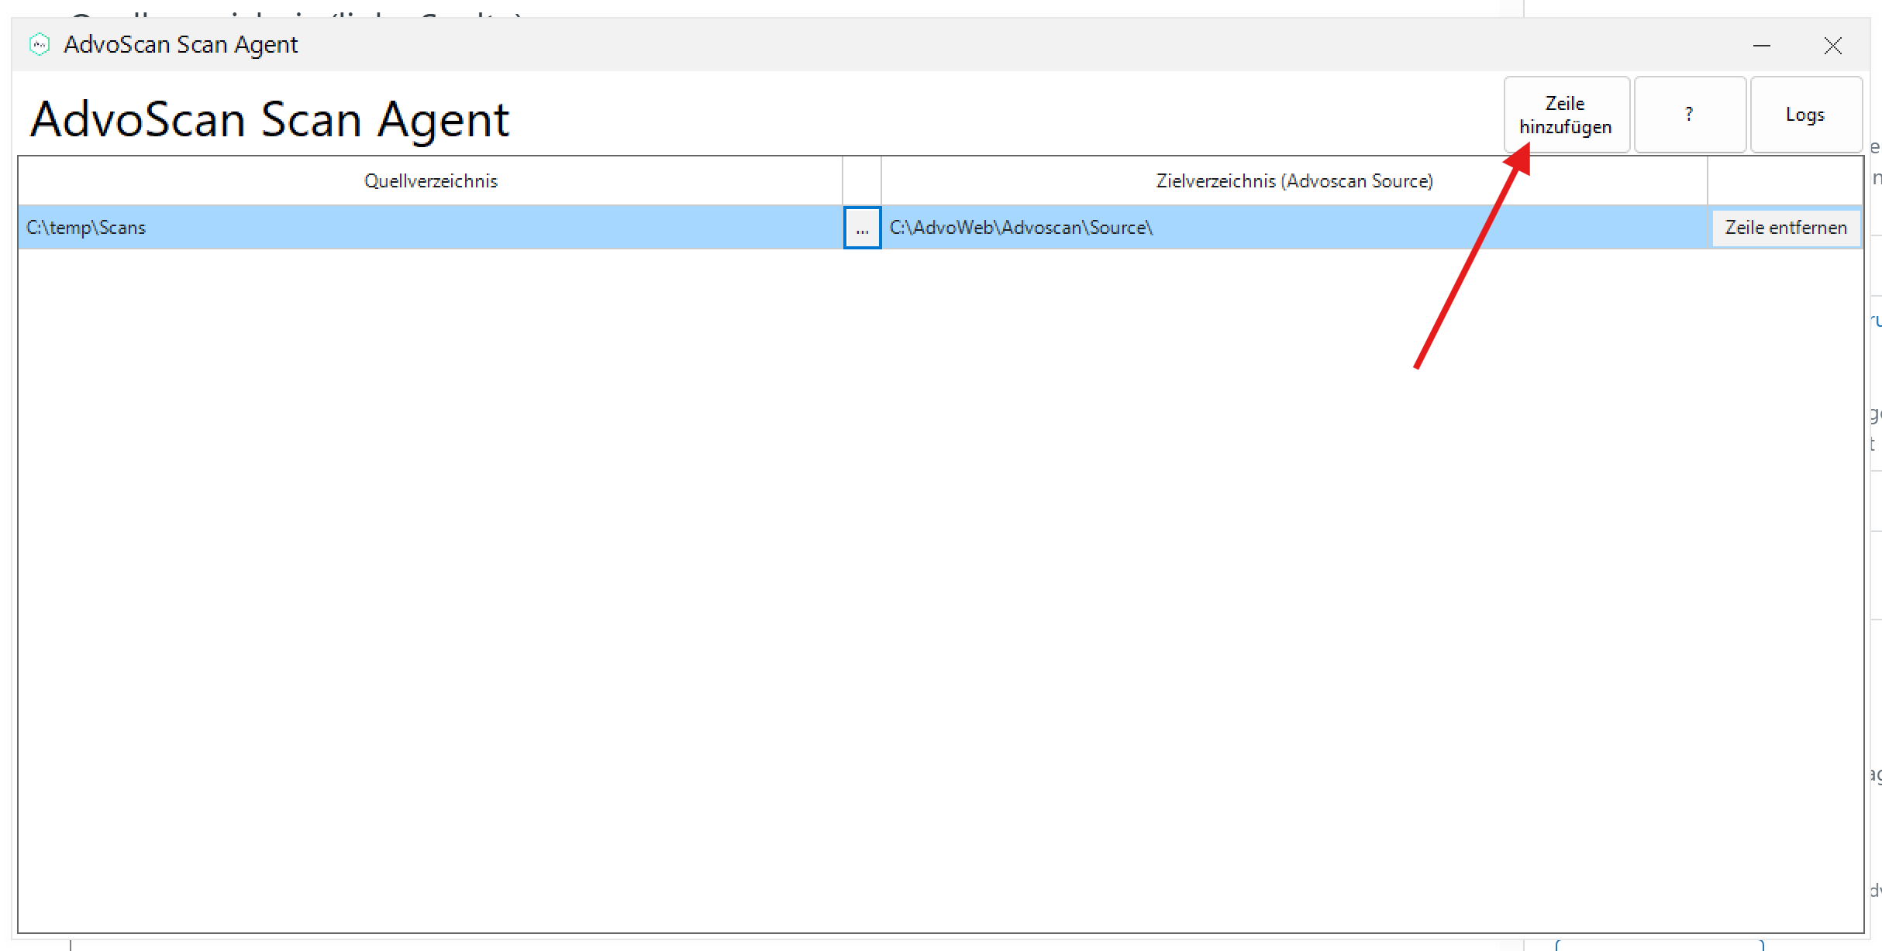
Task: Click the AdvoScan app icon in title bar
Action: [40, 45]
